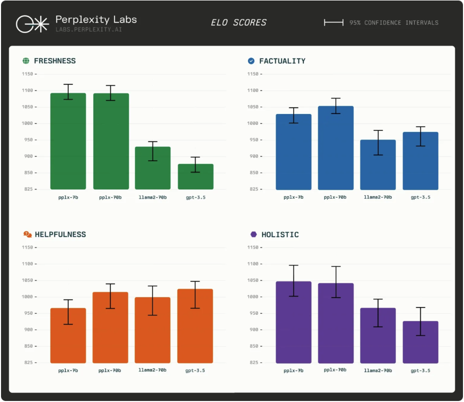Click the ELO SCORES heading
This screenshot has height=402, width=464.
point(239,23)
